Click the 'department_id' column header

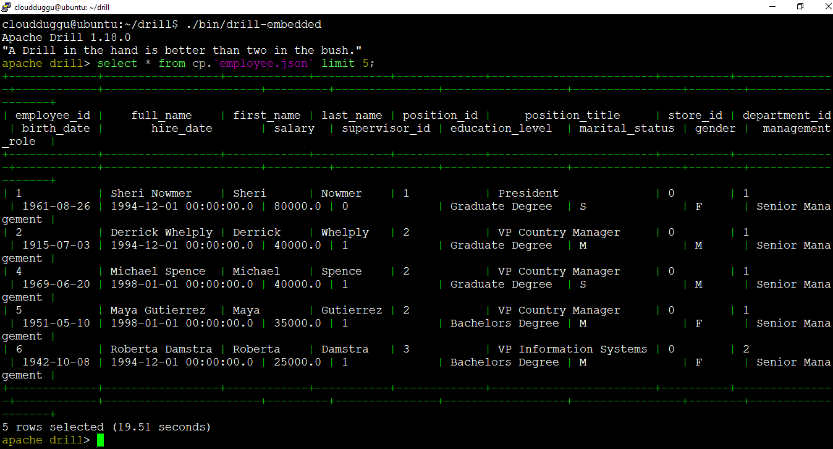787,116
